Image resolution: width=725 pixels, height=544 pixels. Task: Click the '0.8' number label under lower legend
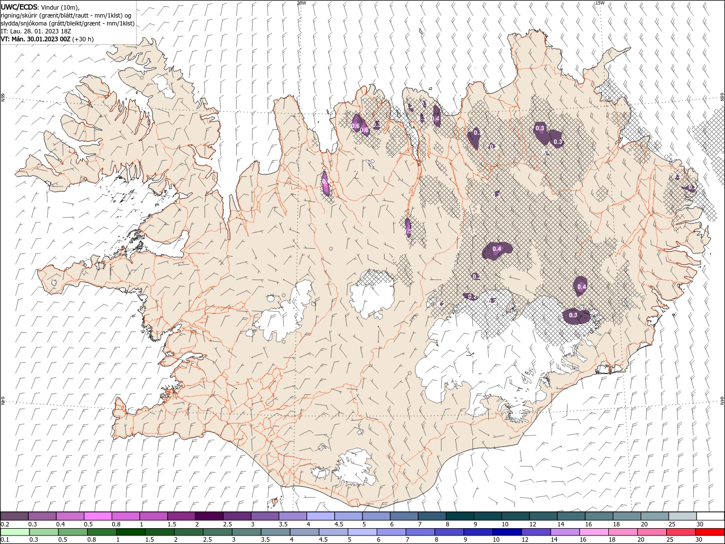click(91, 540)
